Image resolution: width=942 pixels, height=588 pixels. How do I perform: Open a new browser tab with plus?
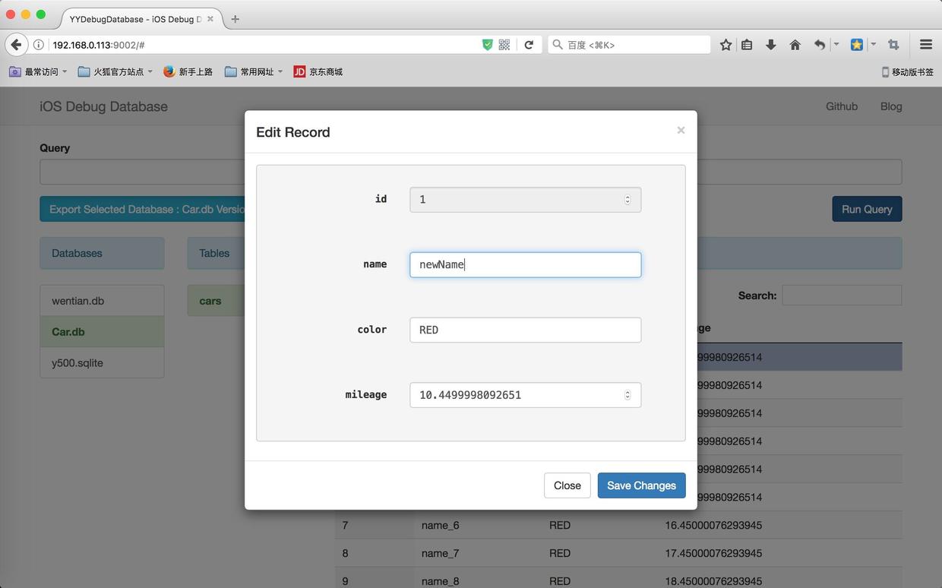pyautogui.click(x=235, y=19)
